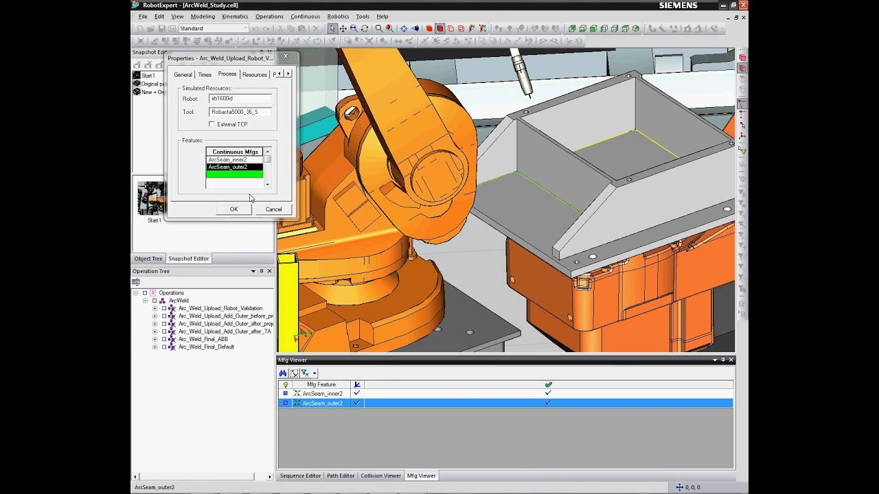Toggle display square for ArcSeam_inner2 row
879x494 pixels.
pos(286,394)
